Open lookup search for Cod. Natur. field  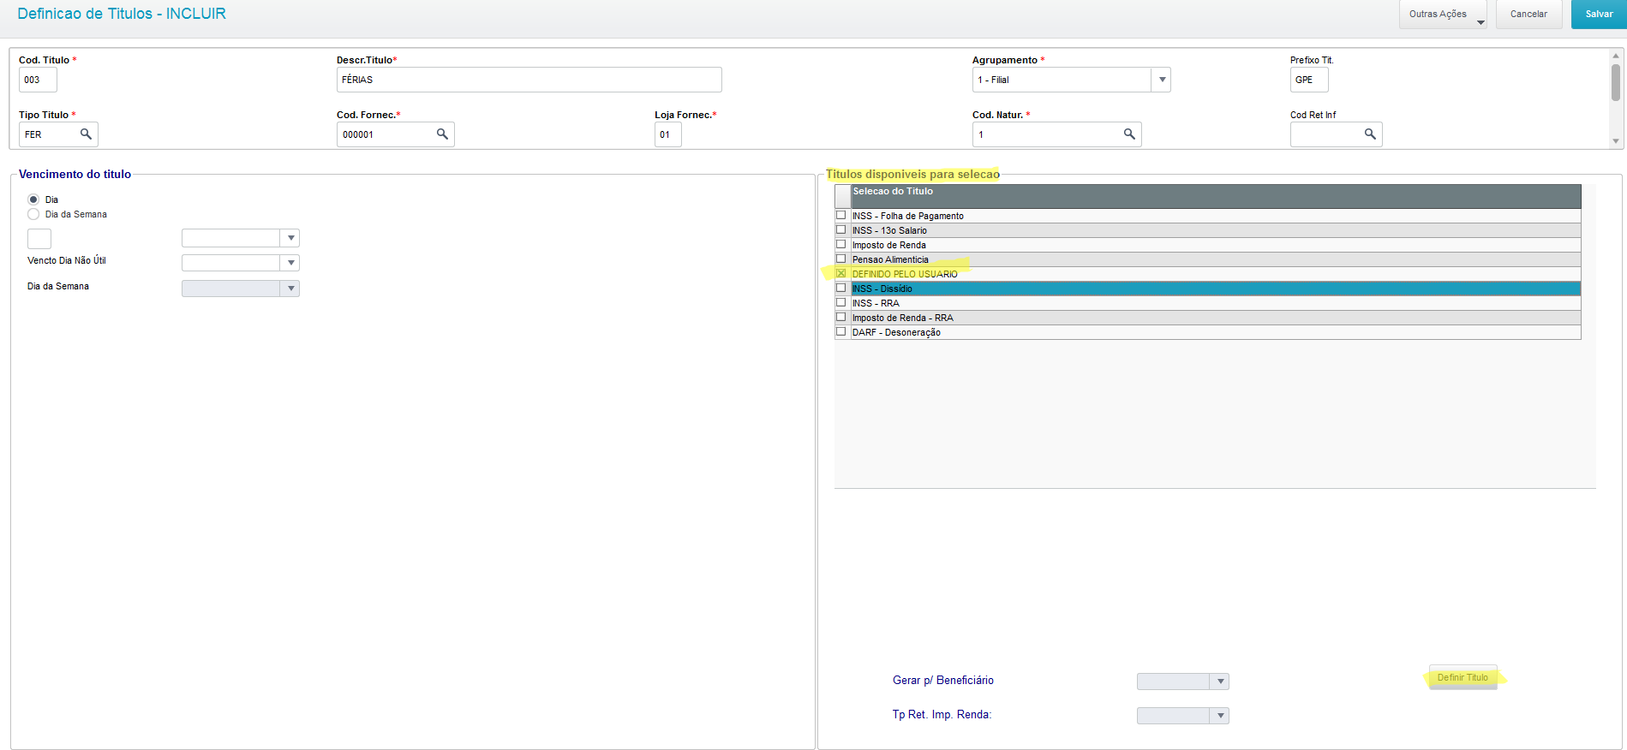tap(1129, 134)
